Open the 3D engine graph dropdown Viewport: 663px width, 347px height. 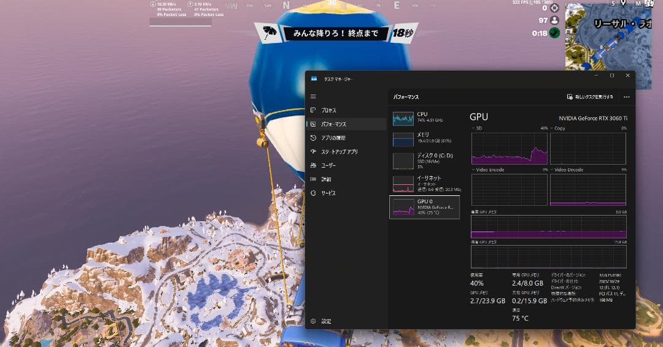pos(476,128)
